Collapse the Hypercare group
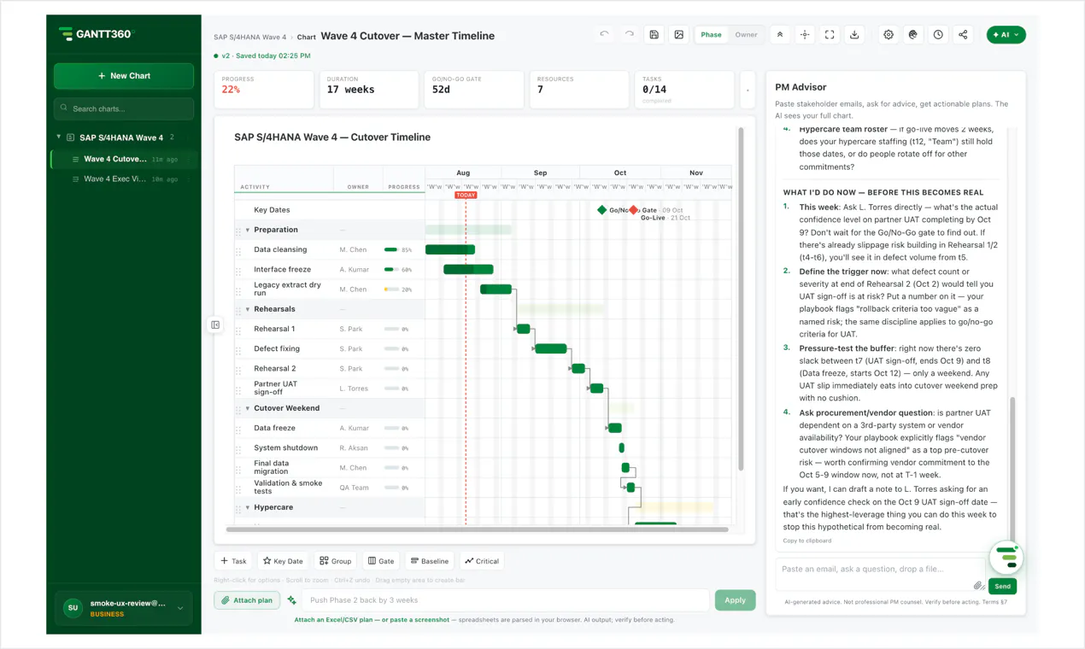The height and width of the screenshot is (649, 1085). (248, 507)
